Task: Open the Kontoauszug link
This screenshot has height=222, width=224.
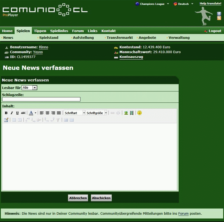Action: (131, 57)
